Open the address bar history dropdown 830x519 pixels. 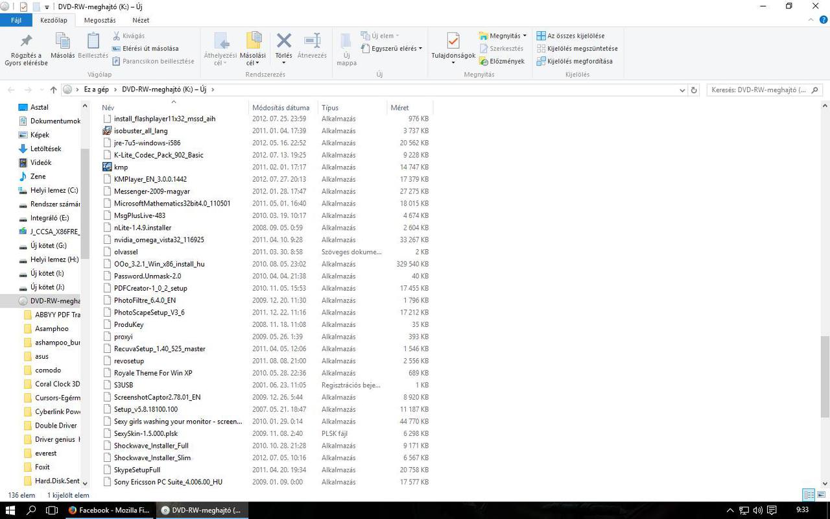click(682, 90)
